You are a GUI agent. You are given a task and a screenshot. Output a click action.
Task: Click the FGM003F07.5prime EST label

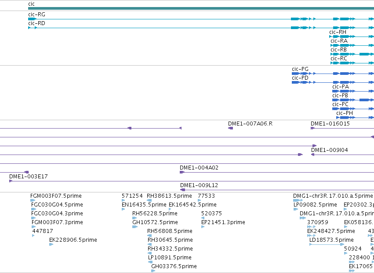coord(56,196)
